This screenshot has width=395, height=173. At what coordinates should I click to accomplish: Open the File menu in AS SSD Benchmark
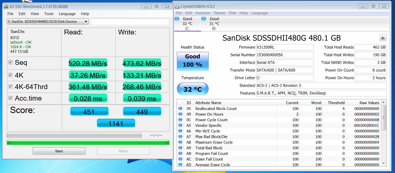click(x=10, y=14)
